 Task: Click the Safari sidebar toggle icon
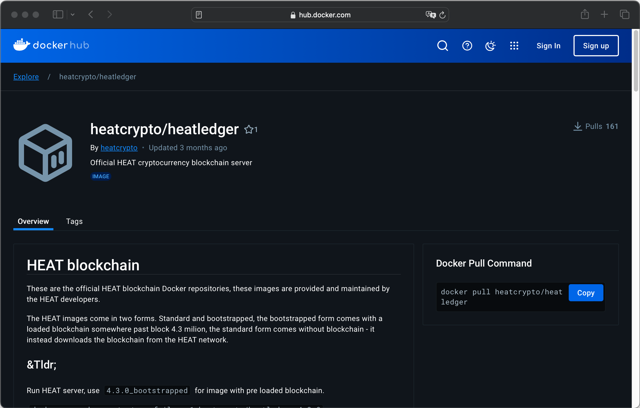tap(58, 14)
